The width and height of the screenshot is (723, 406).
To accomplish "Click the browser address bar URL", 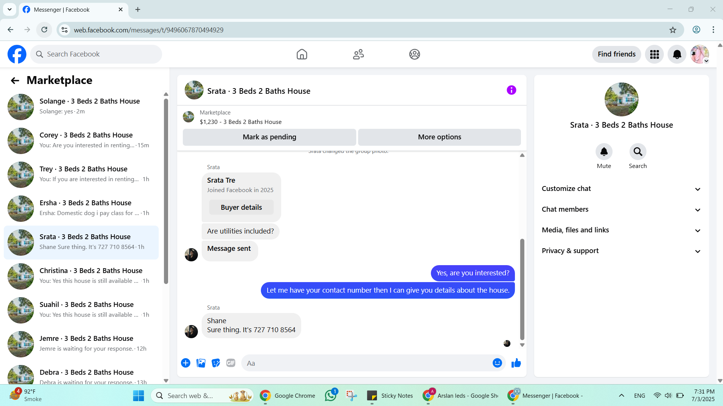I will pyautogui.click(x=149, y=30).
